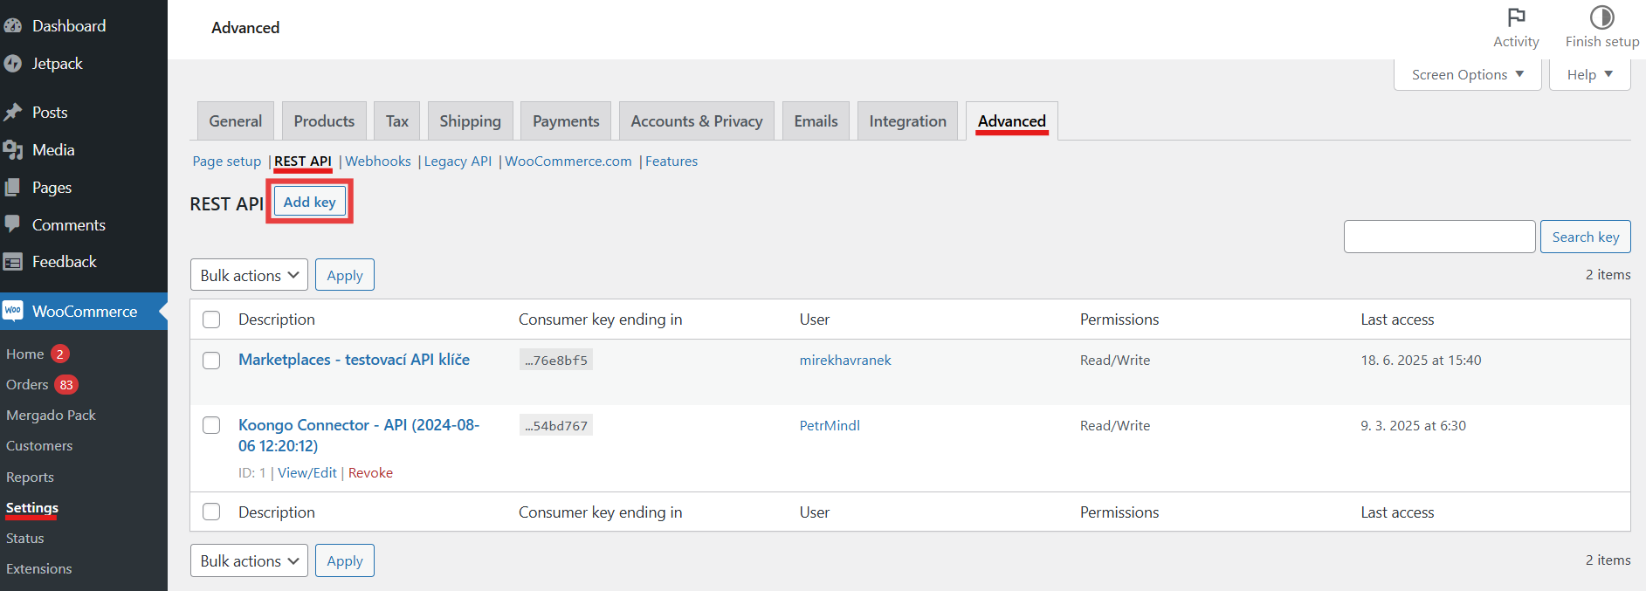Click View/Edit under Koongo Connector

coord(307,473)
